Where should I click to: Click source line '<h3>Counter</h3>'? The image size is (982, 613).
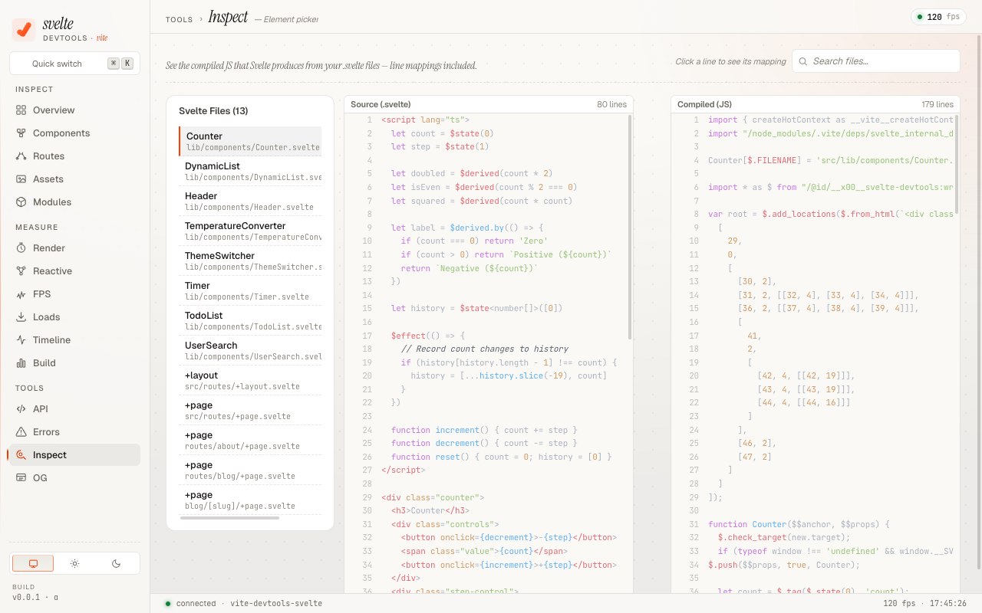click(x=489, y=510)
